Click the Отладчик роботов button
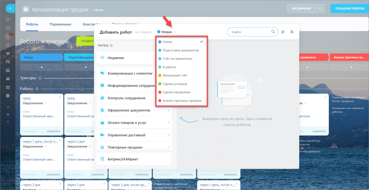This screenshot has width=369, height=190. coord(349,9)
